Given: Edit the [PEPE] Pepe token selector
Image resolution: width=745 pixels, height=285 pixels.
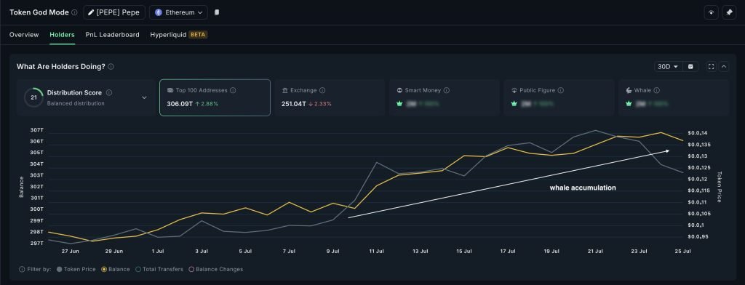Looking at the screenshot, I should (x=114, y=12).
